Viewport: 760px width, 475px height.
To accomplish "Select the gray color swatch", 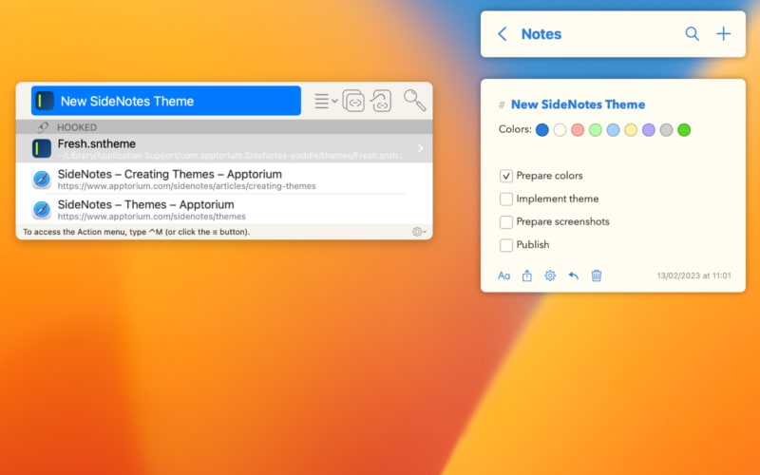I will [x=667, y=130].
